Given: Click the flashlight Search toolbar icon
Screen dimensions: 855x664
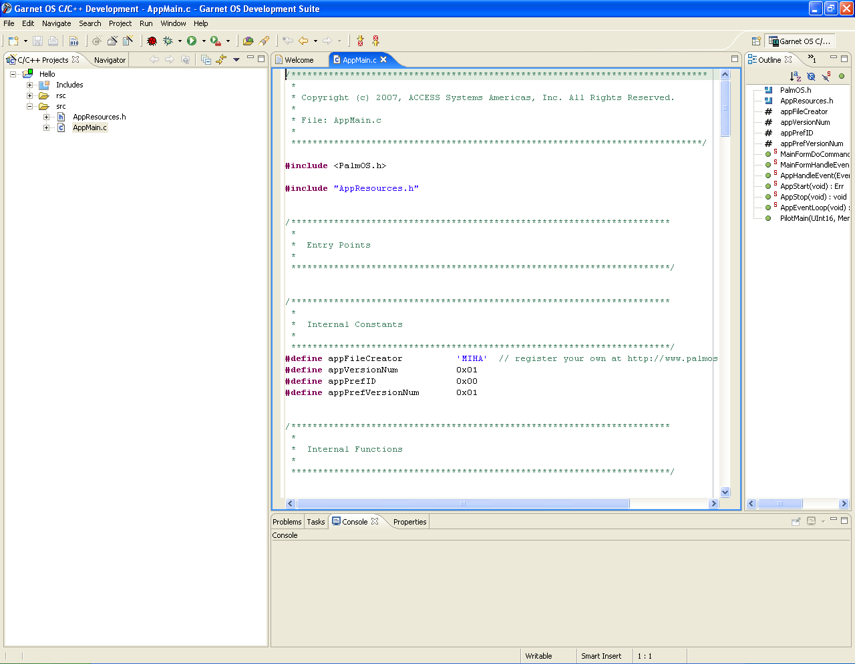Looking at the screenshot, I should tap(264, 41).
